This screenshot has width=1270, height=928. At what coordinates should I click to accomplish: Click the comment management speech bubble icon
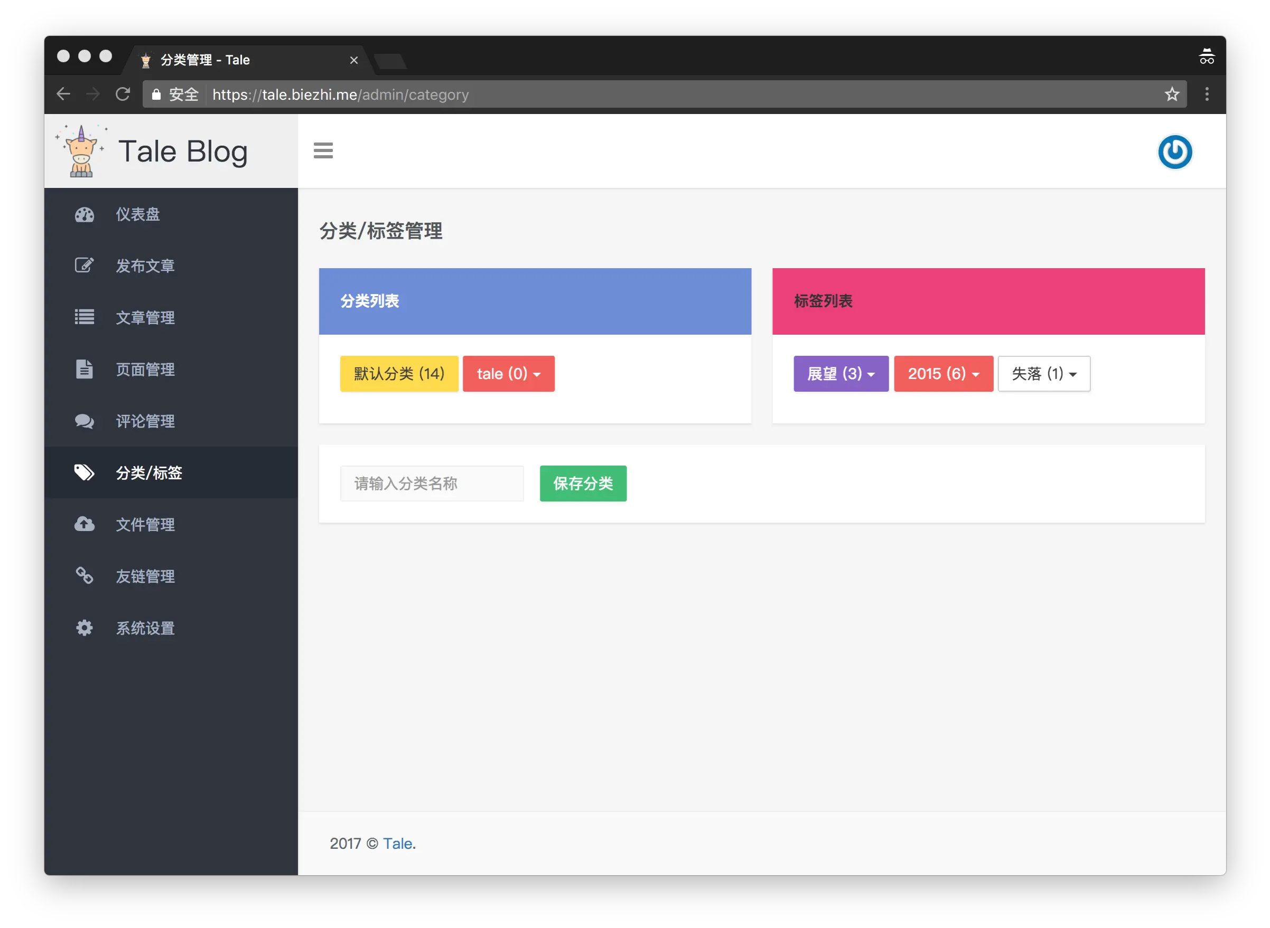[x=85, y=421]
